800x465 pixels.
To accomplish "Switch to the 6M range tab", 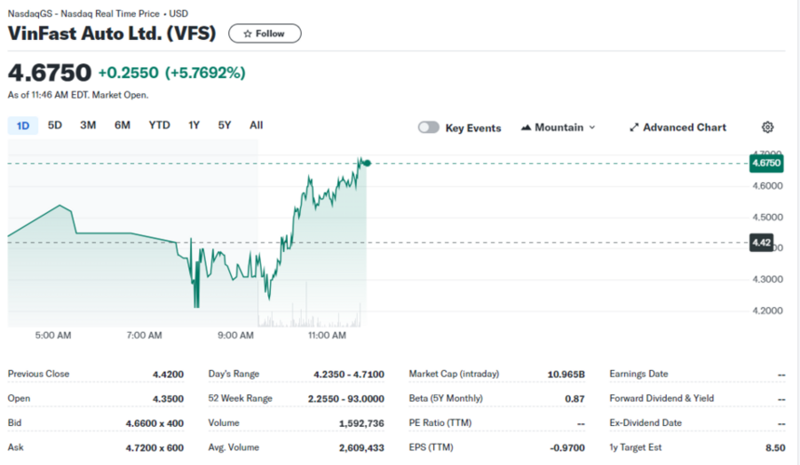I will pos(122,126).
